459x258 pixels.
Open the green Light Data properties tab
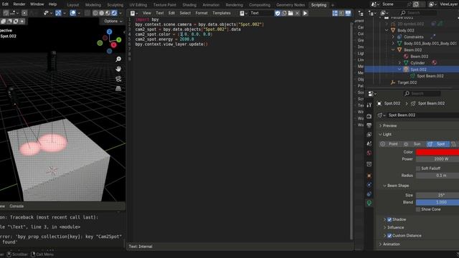pyautogui.click(x=369, y=203)
